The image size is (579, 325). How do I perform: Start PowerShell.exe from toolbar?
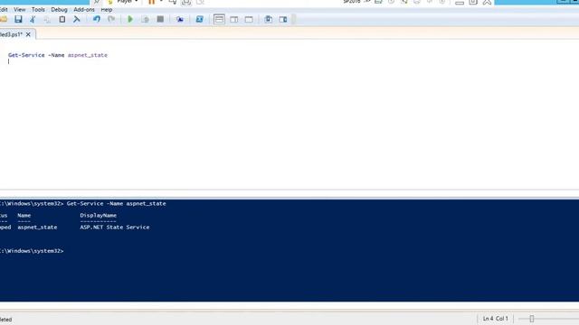pyautogui.click(x=199, y=19)
